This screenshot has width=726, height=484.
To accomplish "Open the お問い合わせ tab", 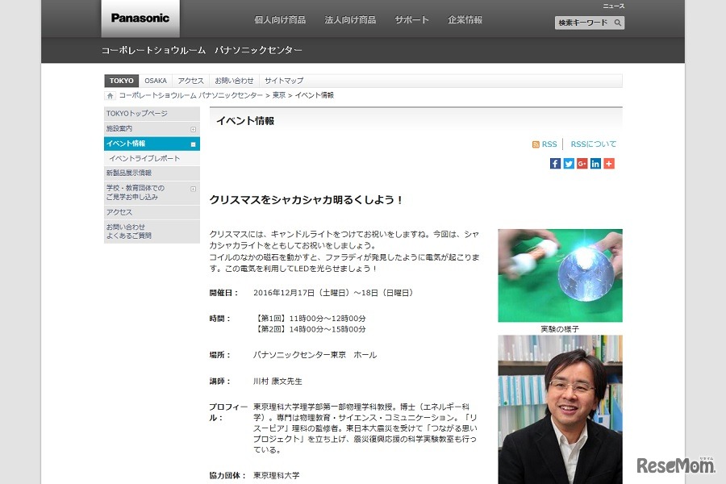I will coord(234,81).
